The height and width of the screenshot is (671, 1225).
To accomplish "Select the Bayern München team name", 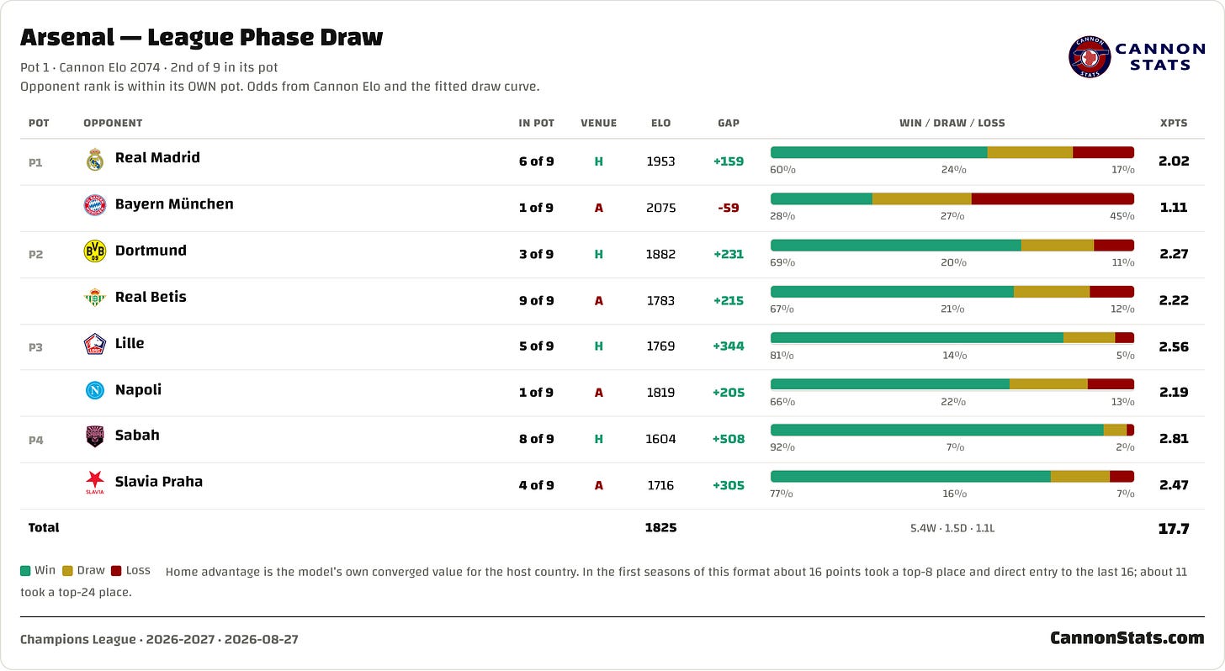I will [174, 204].
